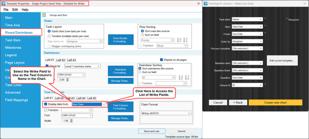Screen dimensions: 309x139
Task: Switch to Time Axis tab
Action: (x=12, y=25)
